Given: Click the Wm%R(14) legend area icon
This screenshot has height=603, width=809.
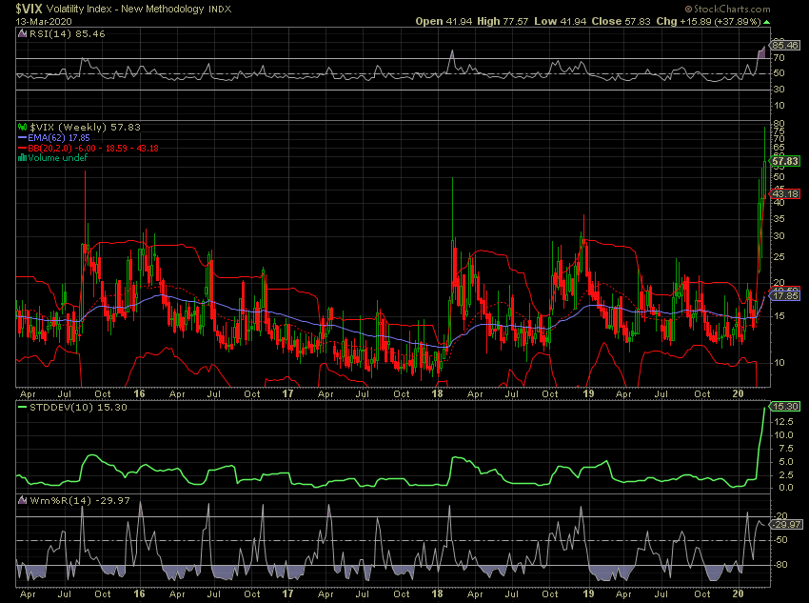Looking at the screenshot, I should (x=22, y=500).
